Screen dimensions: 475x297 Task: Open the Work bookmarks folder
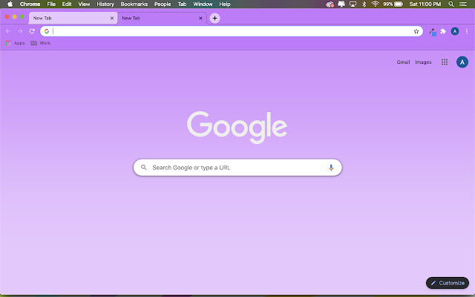tap(41, 43)
